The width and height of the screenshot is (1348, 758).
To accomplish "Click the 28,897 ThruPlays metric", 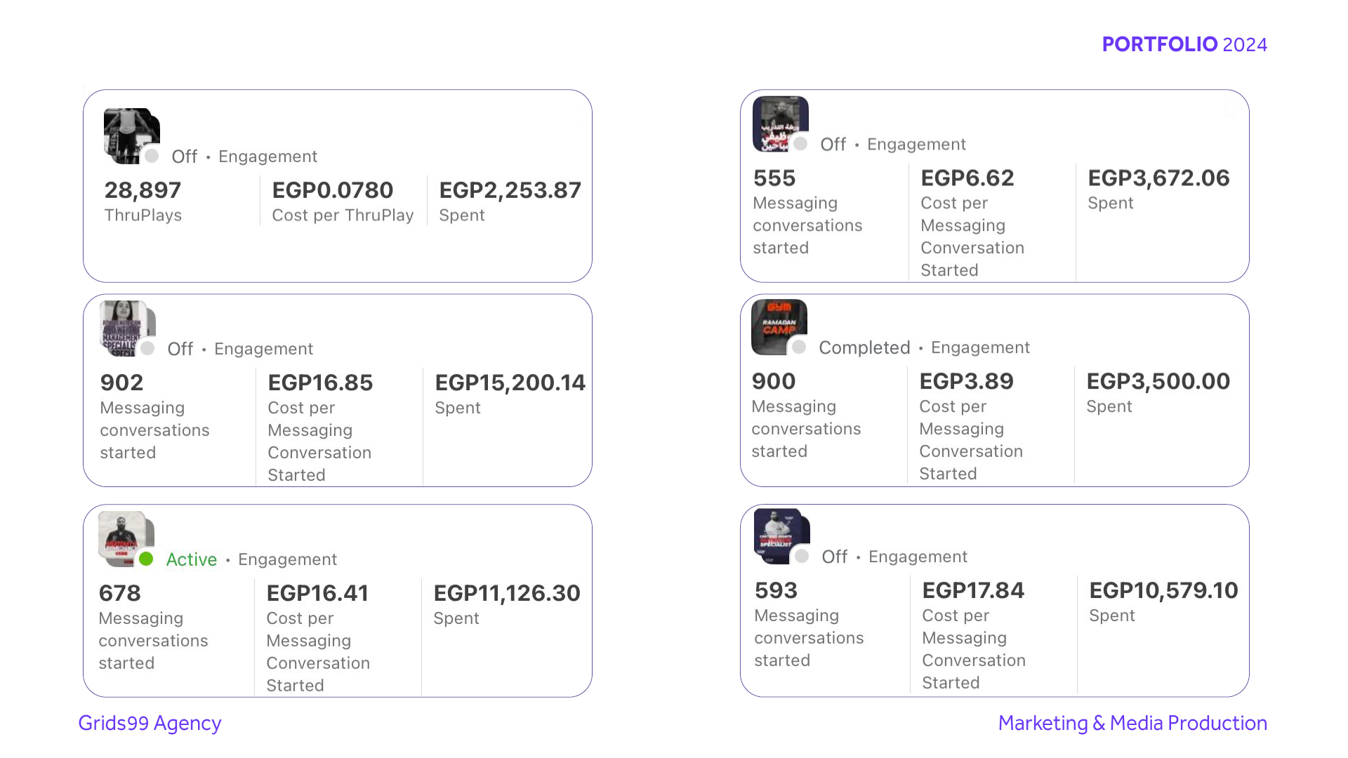I will pos(143,190).
